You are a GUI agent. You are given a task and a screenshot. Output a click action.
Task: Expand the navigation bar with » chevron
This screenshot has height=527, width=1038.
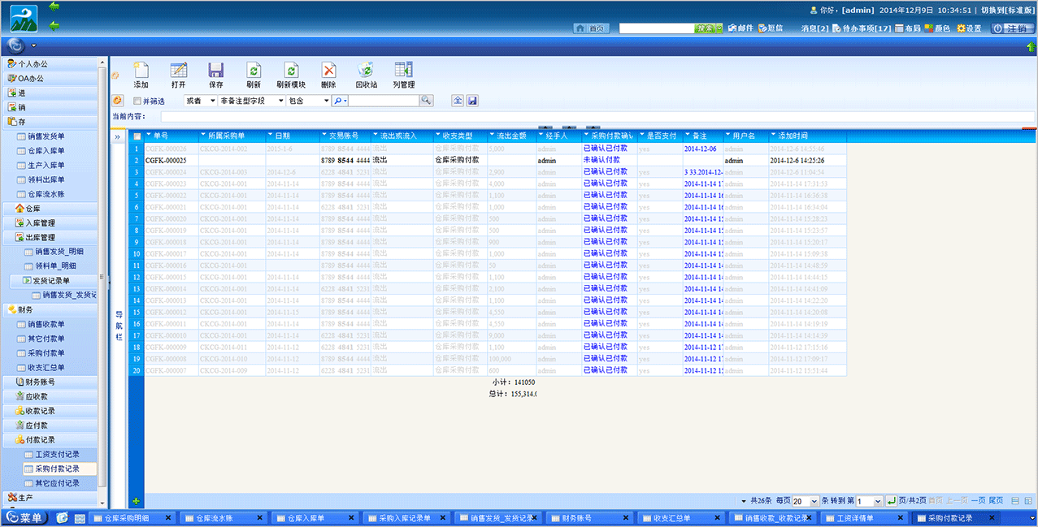[118, 136]
